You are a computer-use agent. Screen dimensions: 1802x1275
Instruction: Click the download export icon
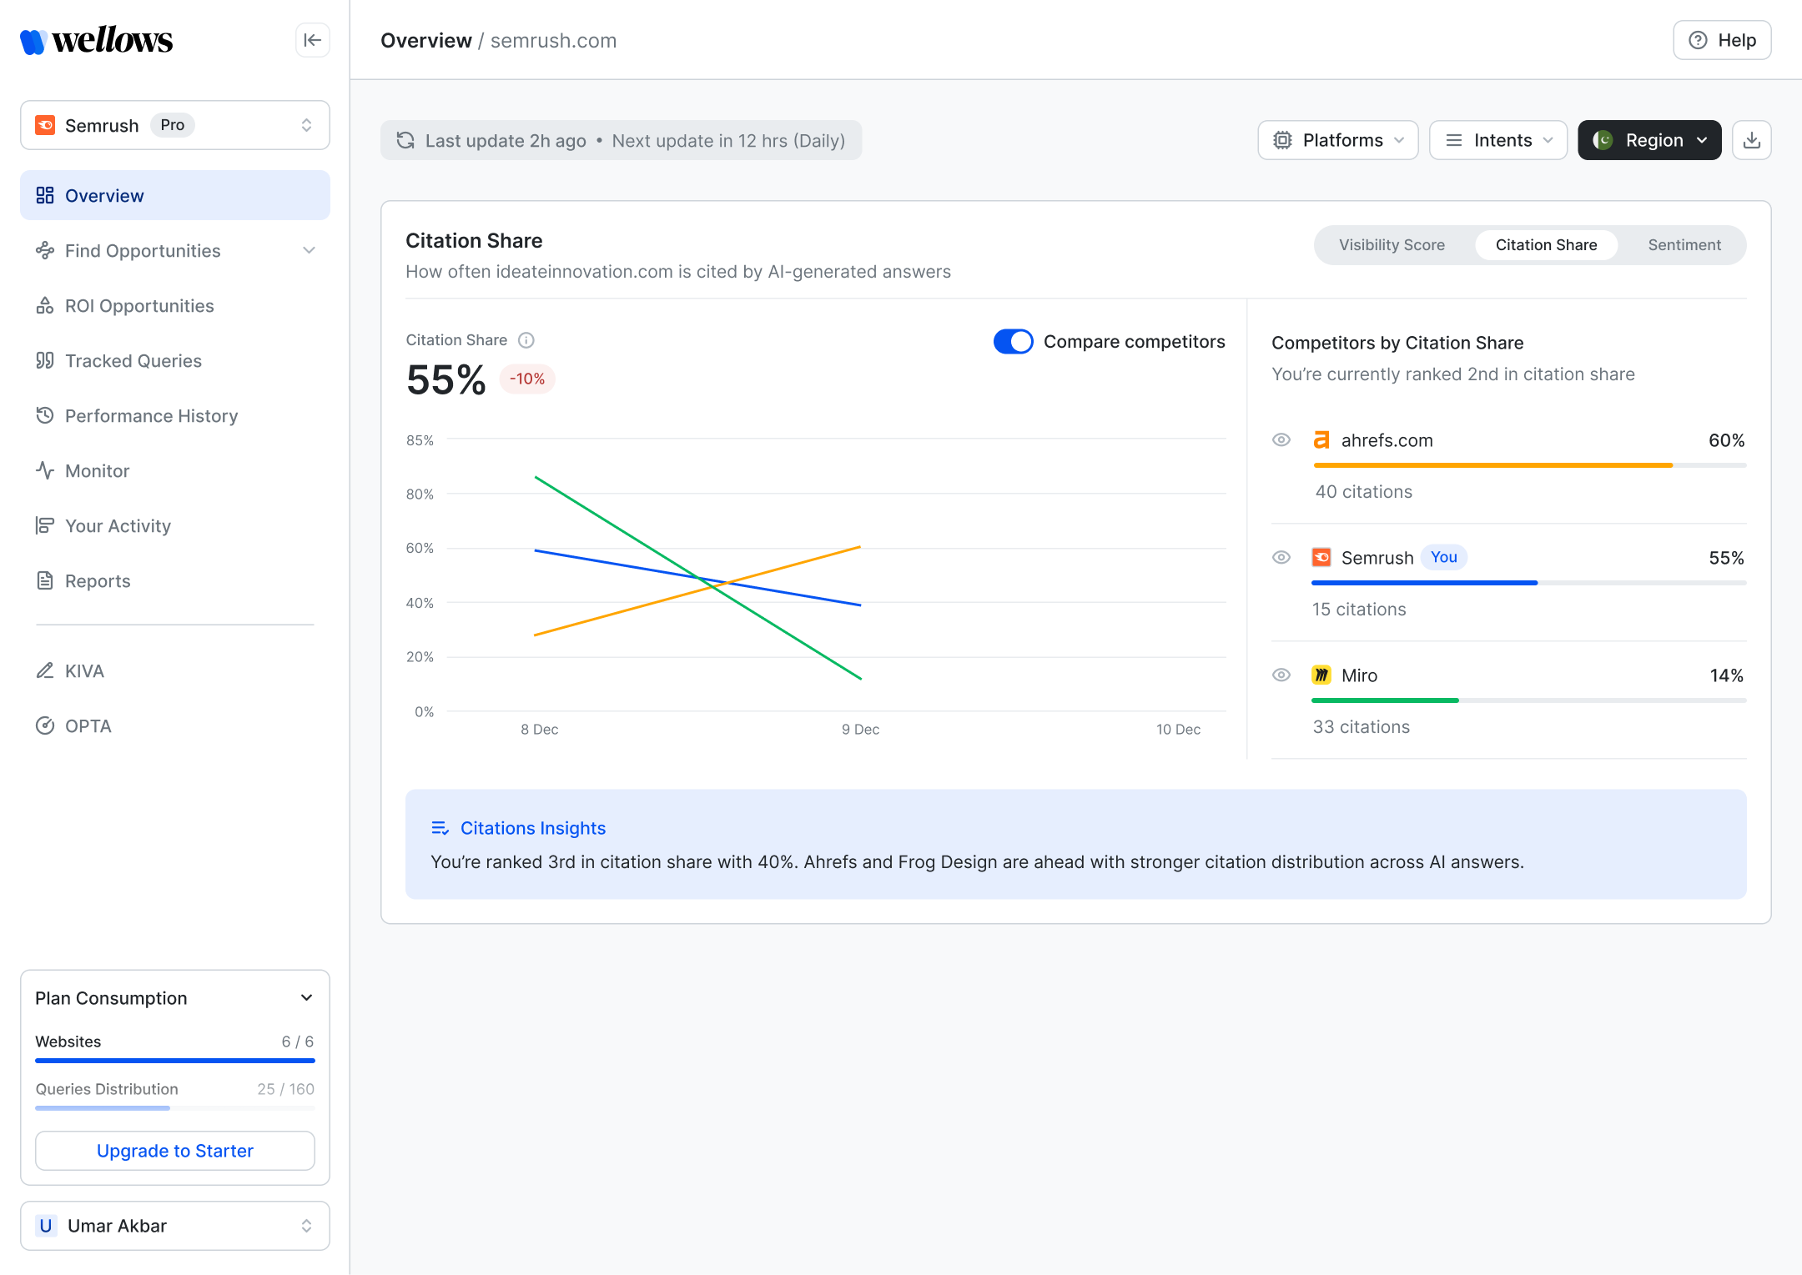(1752, 140)
